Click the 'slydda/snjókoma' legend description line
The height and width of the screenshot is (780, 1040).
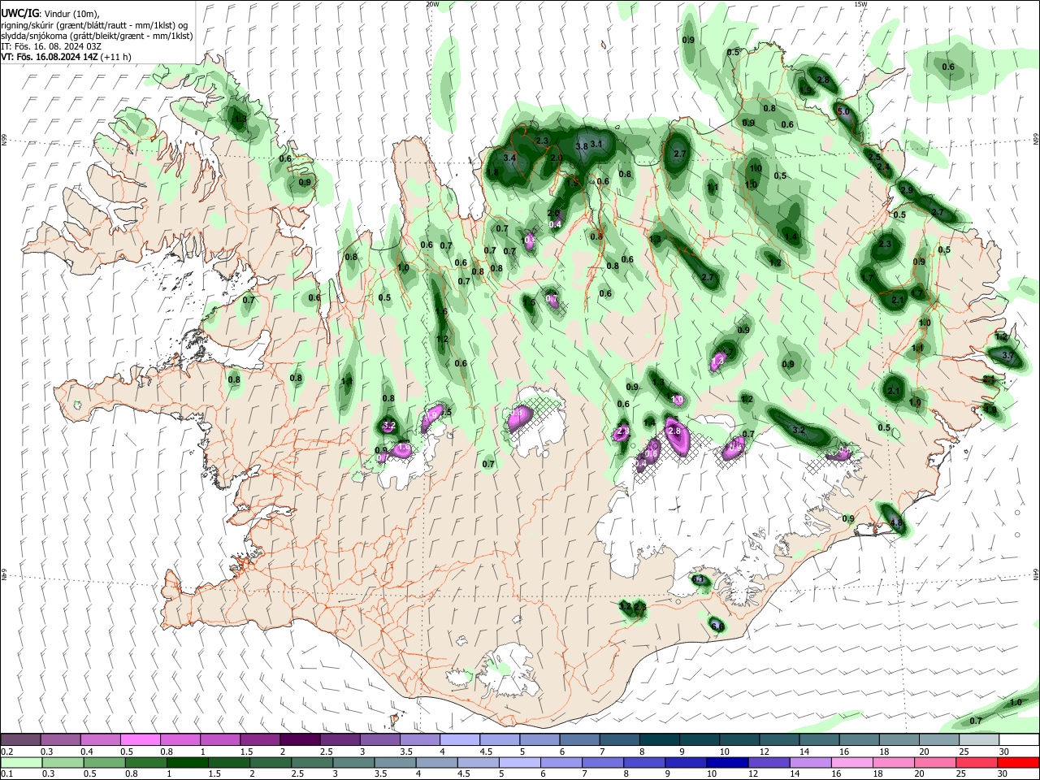tap(97, 36)
